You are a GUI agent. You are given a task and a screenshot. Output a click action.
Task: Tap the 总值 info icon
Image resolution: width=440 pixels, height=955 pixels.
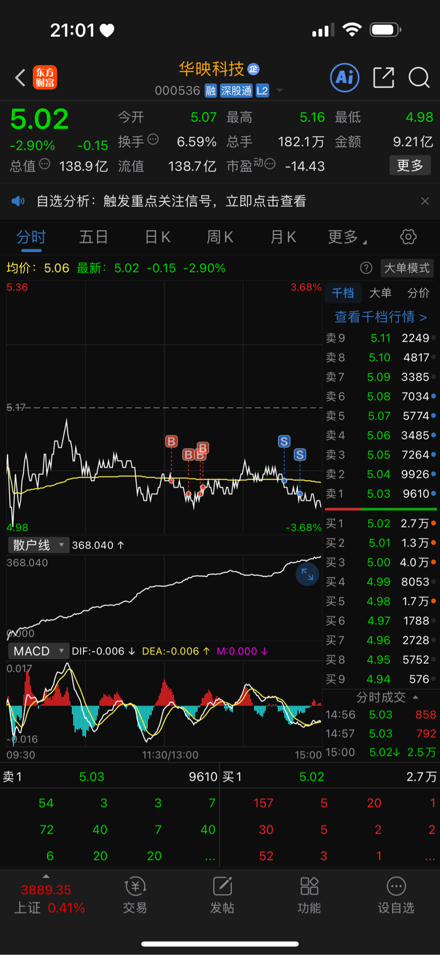[45, 164]
